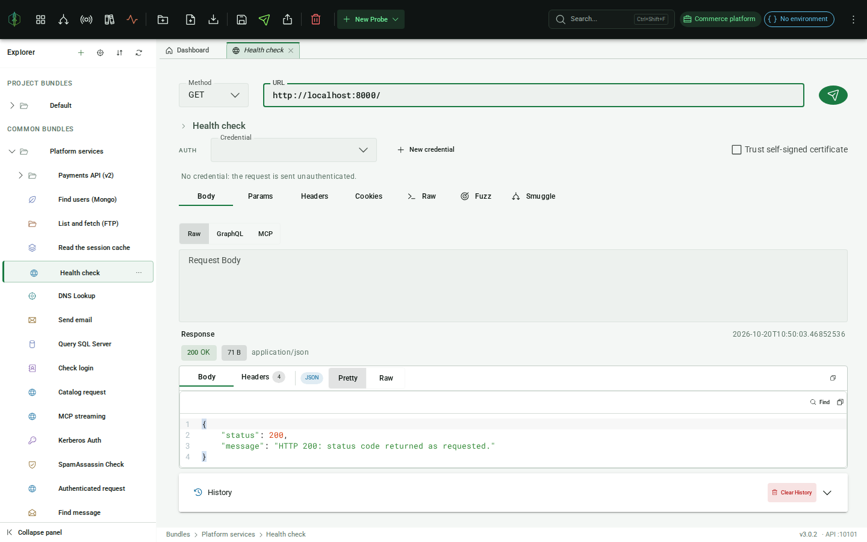Click the Clear History button
867x542 pixels.
[x=792, y=493]
